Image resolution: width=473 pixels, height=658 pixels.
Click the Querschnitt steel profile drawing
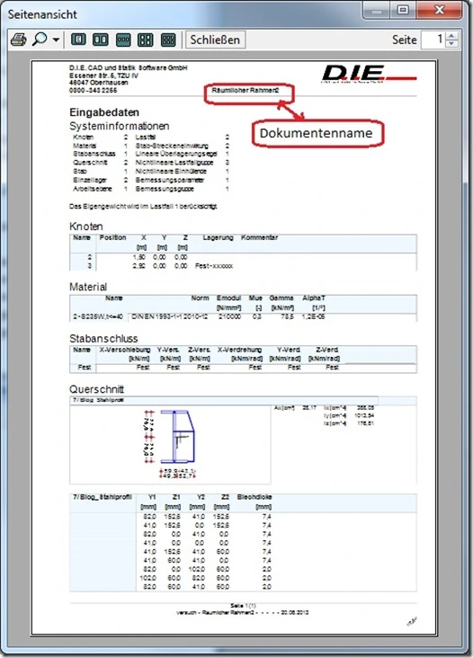(x=170, y=441)
